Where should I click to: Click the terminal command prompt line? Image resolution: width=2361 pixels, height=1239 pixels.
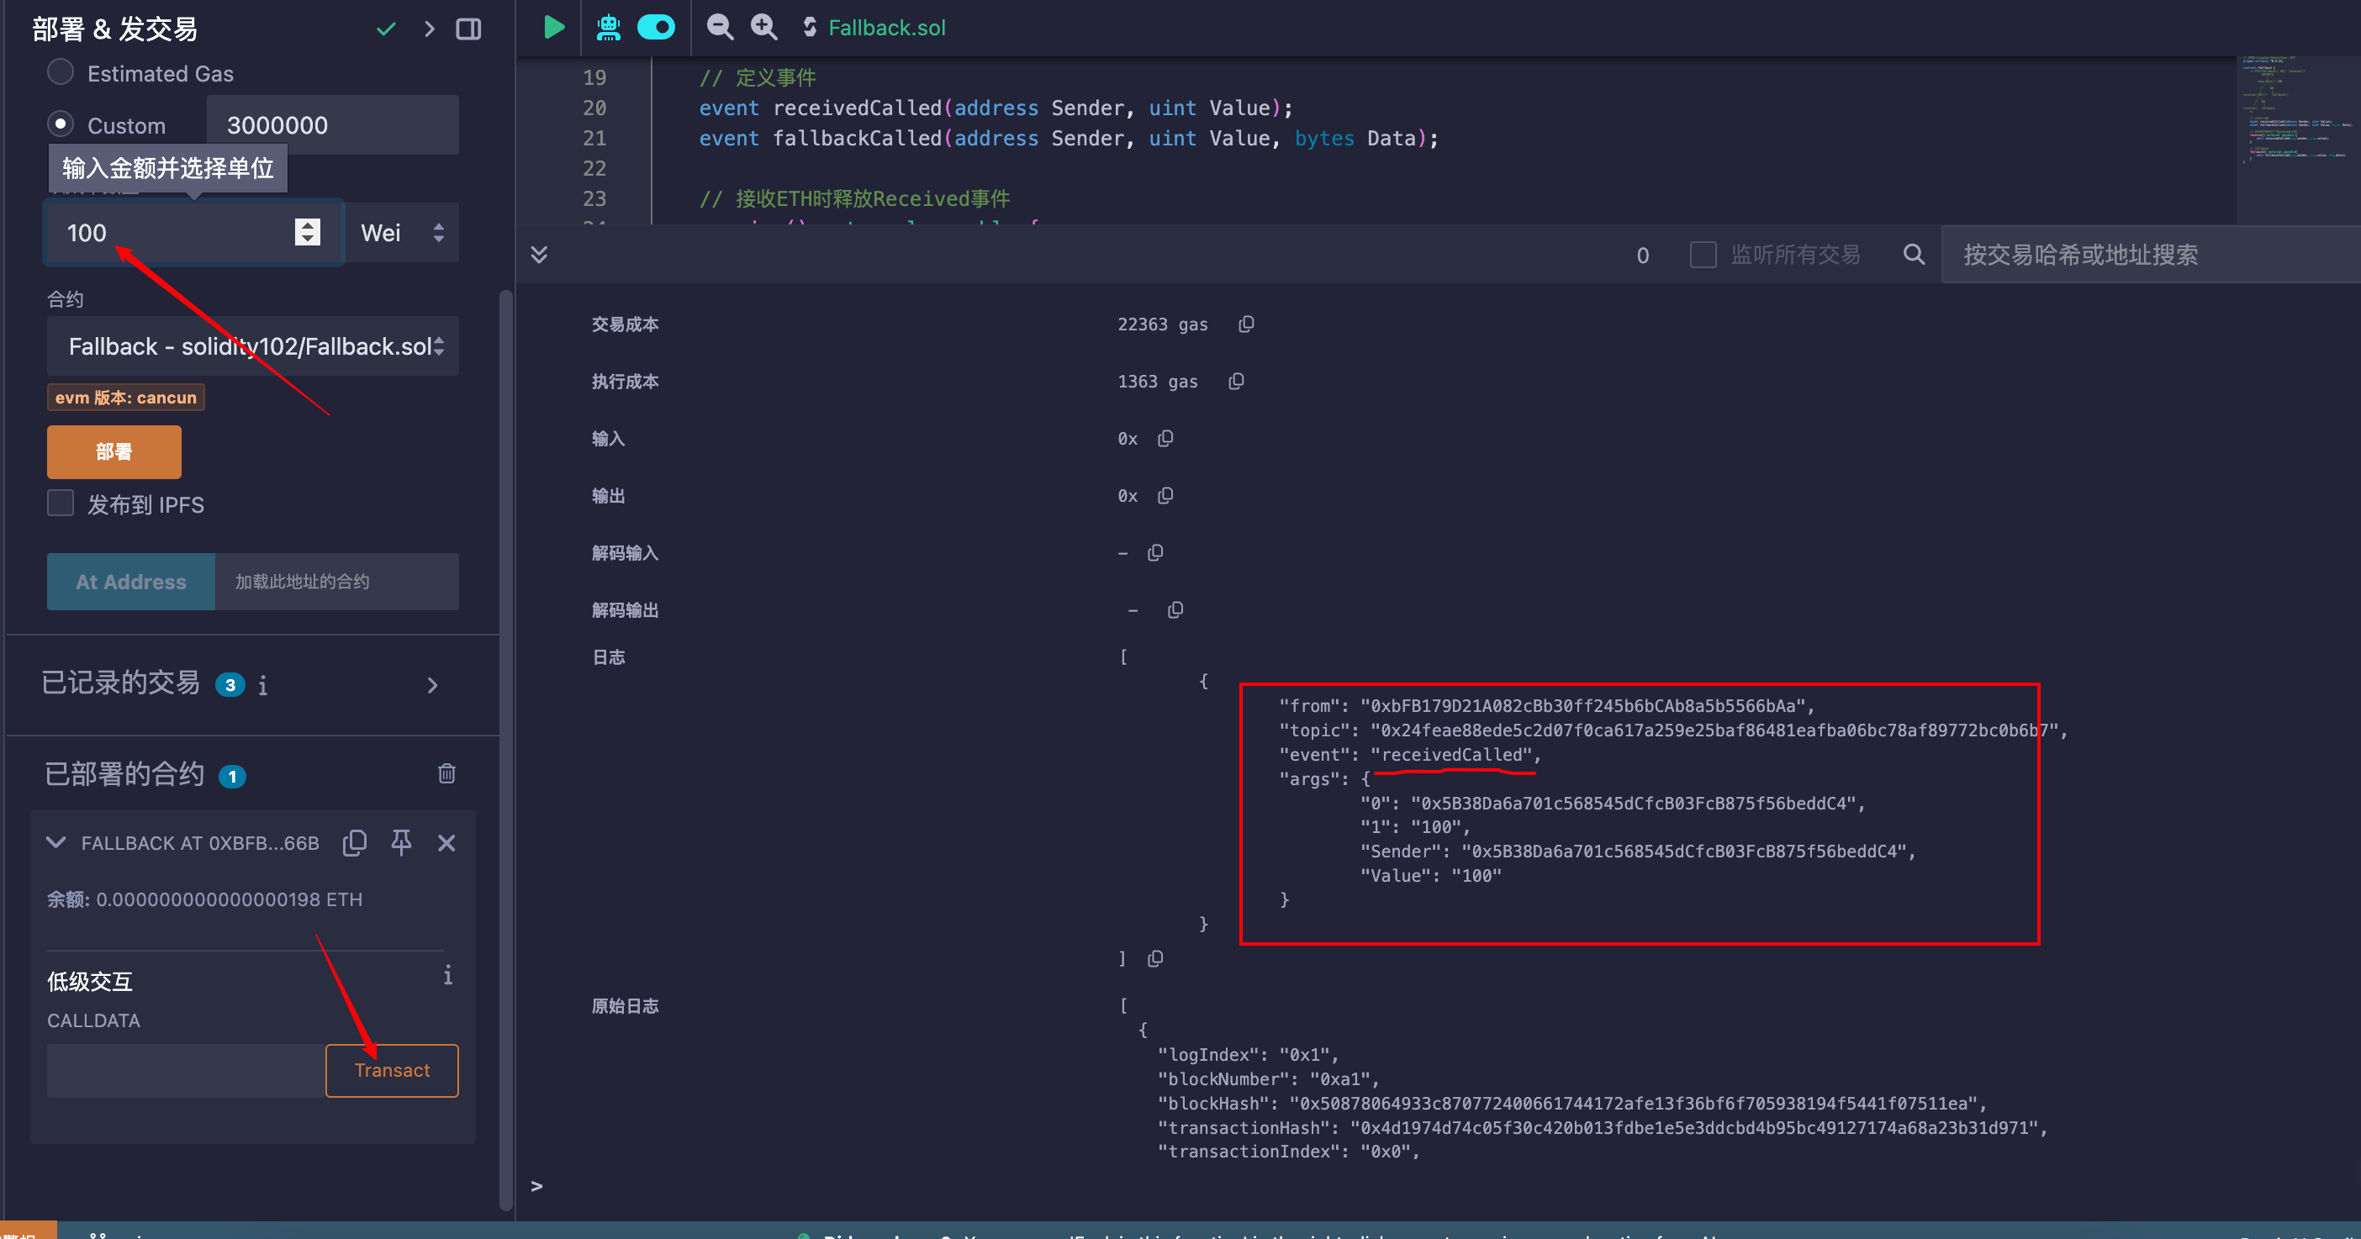(1439, 1186)
